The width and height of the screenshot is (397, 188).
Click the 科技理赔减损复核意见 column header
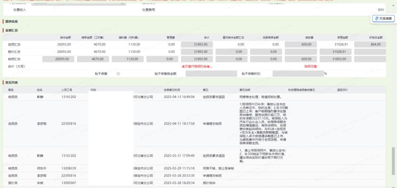click(x=301, y=90)
